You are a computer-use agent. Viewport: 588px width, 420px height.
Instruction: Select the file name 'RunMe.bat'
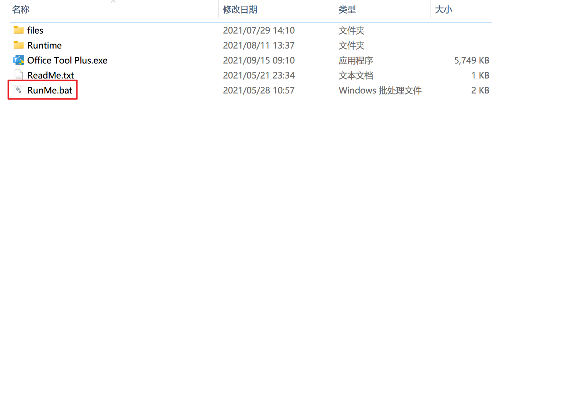(x=50, y=90)
